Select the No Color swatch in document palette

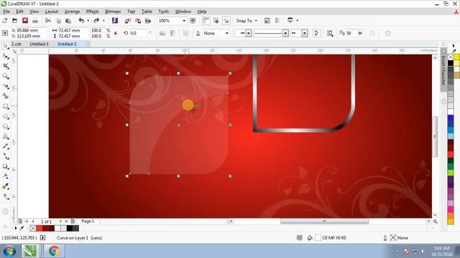click(x=32, y=228)
